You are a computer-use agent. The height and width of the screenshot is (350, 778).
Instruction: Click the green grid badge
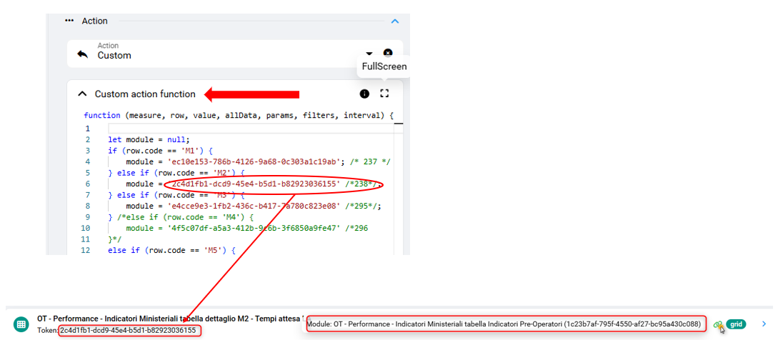click(x=736, y=324)
